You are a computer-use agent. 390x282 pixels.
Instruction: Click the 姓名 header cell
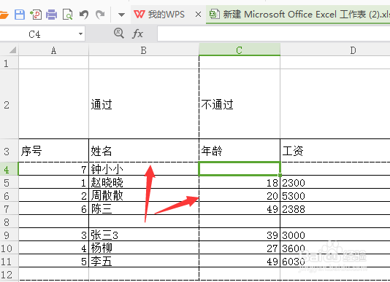click(x=144, y=150)
